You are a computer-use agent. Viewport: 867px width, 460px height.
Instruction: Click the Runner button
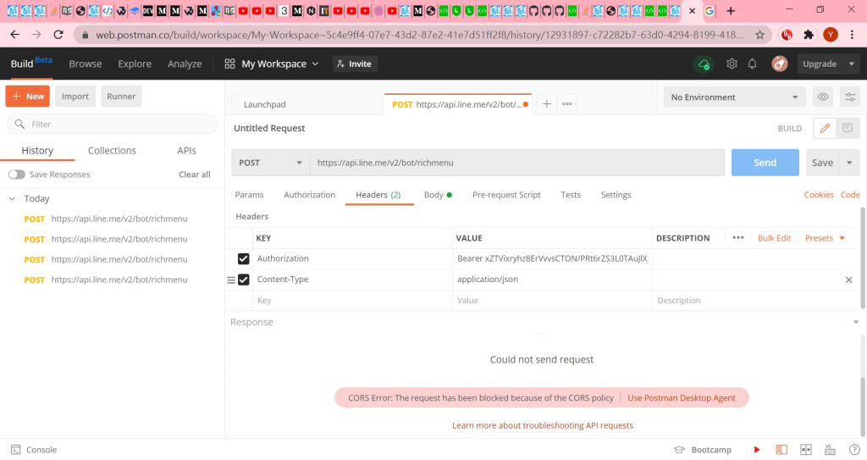tap(121, 97)
